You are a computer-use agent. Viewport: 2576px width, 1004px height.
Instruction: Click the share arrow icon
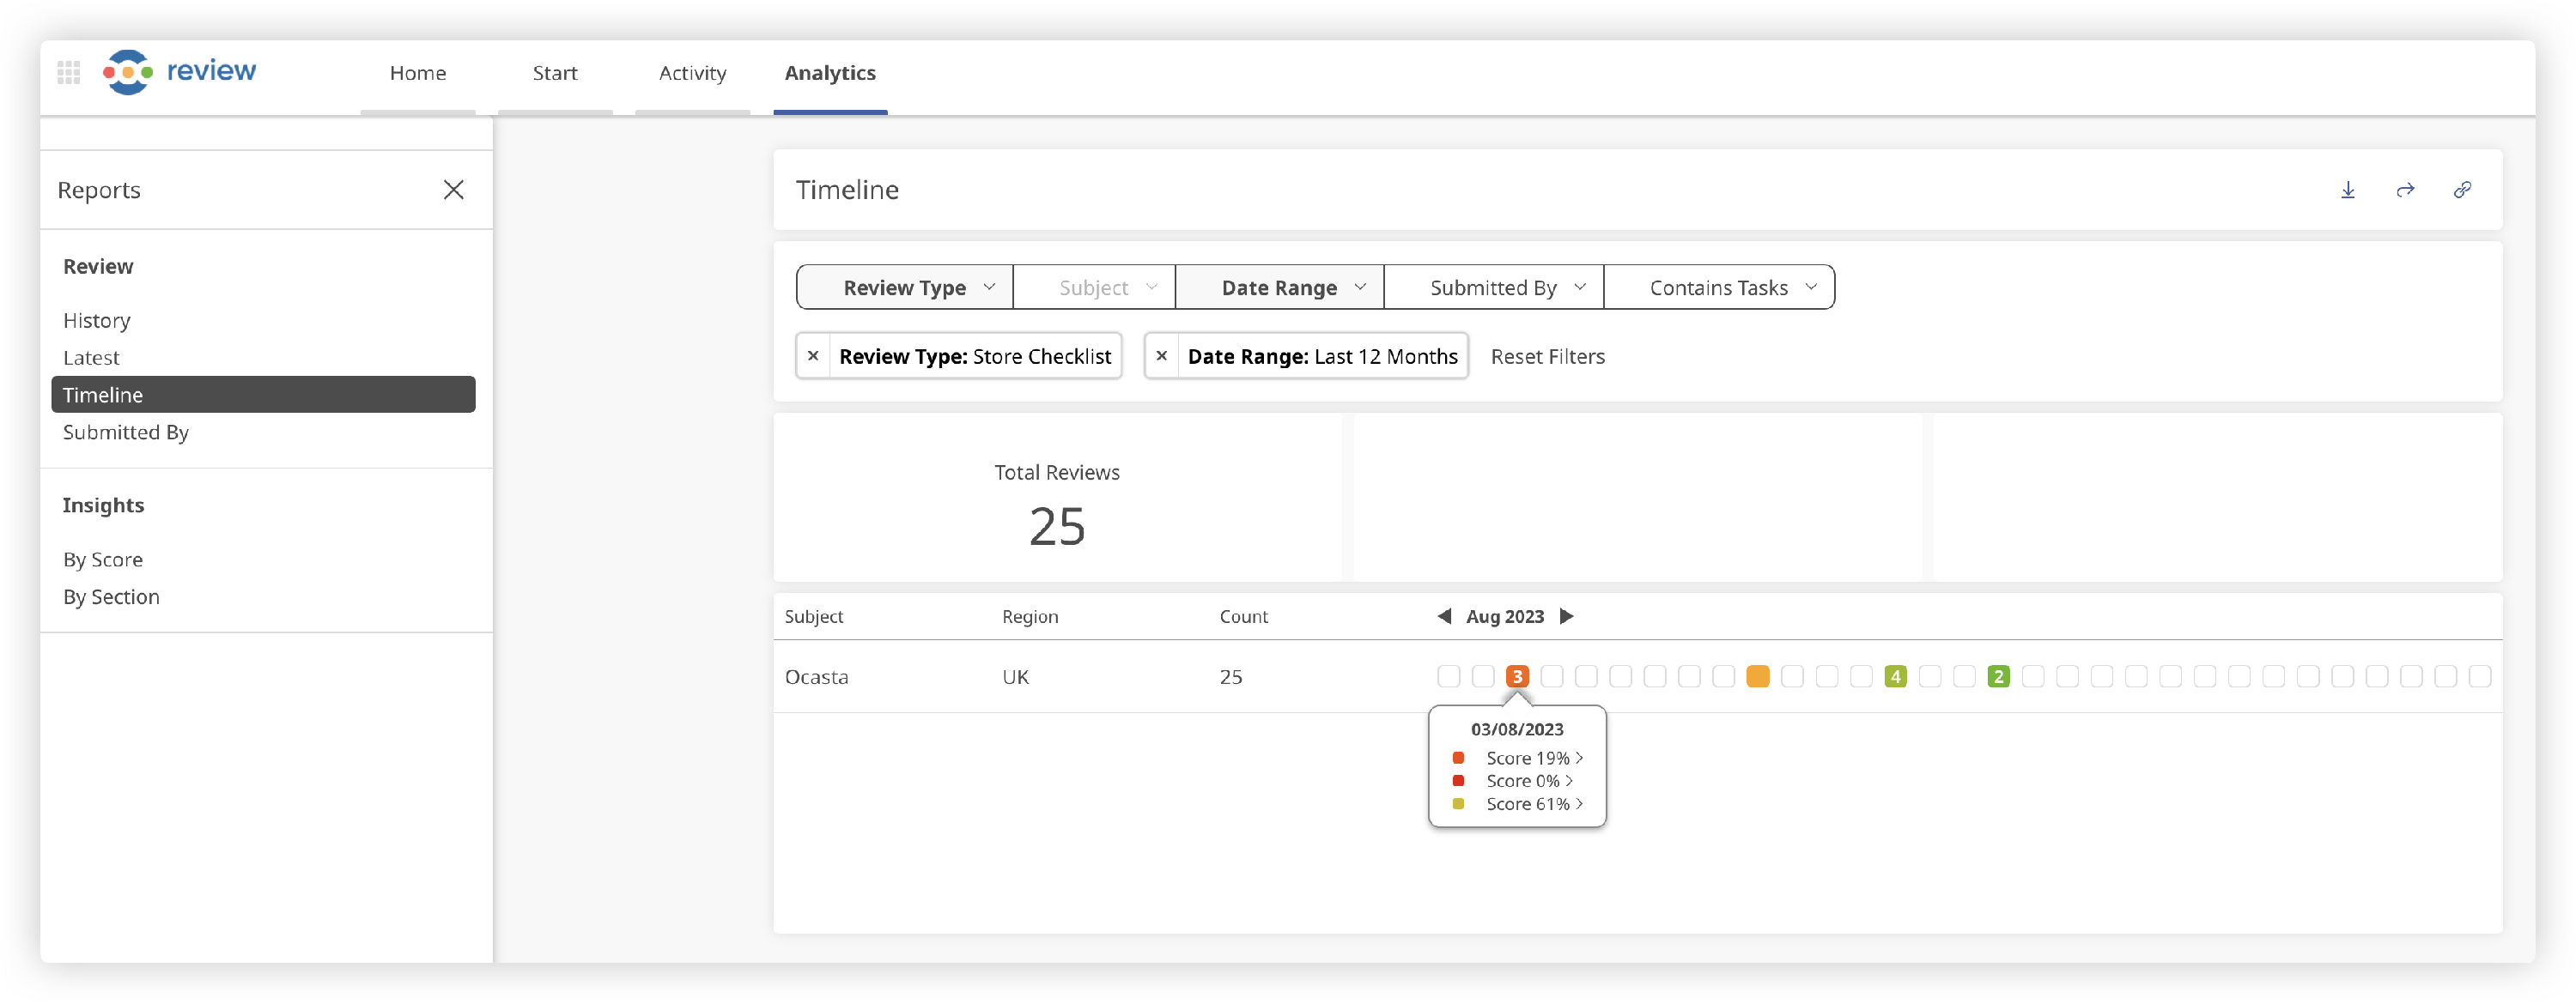2405,190
